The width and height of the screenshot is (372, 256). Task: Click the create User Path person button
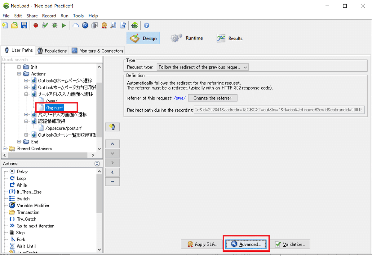(x=113, y=127)
